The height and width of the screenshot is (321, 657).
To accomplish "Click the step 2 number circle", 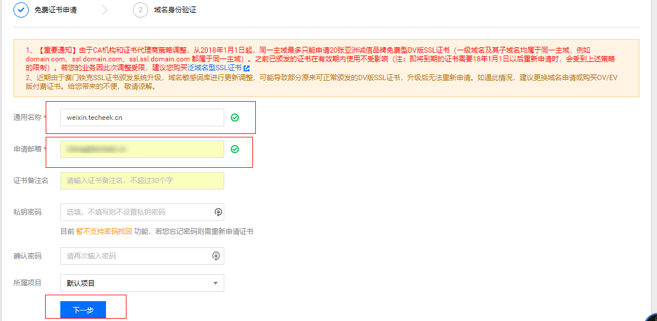I will coord(141,10).
